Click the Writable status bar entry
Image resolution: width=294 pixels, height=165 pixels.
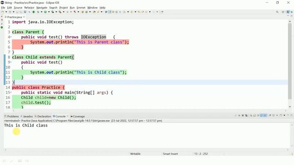point(135,154)
